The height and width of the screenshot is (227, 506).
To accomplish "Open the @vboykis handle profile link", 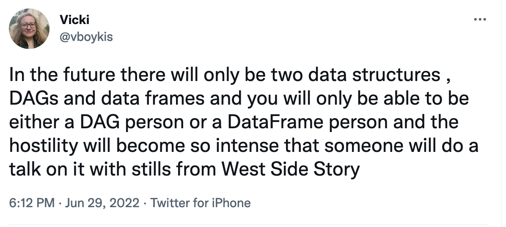I will 86,37.
